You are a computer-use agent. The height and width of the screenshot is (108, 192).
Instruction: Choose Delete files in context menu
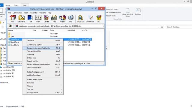coord(43,58)
